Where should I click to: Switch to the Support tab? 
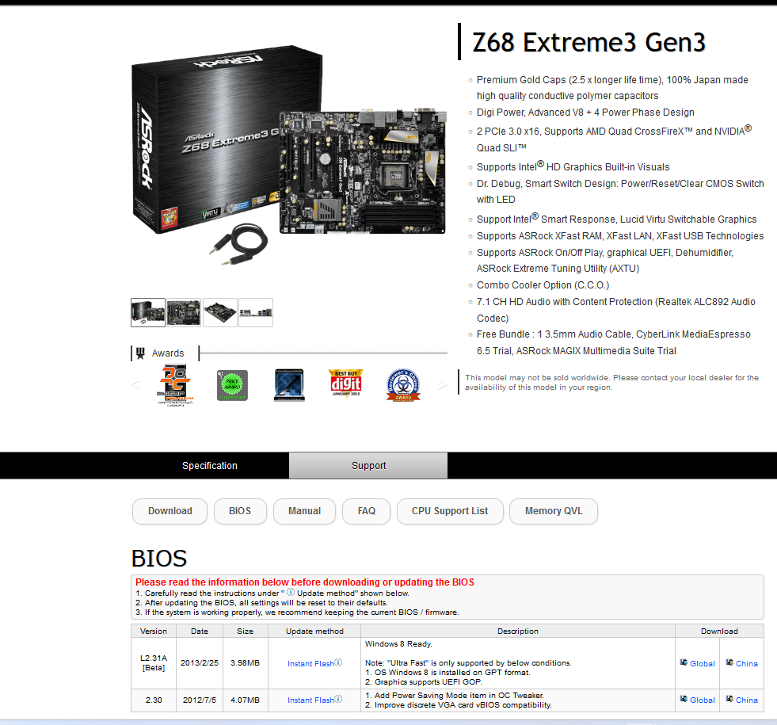pyautogui.click(x=368, y=466)
